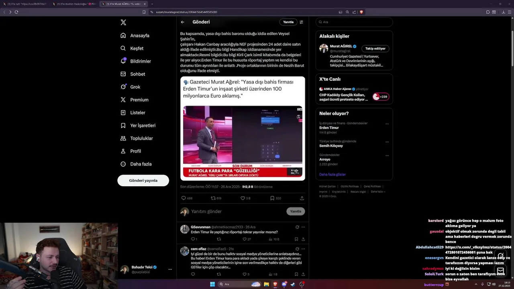The image size is (514, 289).
Task: Click Brave shield icon in address bar
Action: pos(361,12)
